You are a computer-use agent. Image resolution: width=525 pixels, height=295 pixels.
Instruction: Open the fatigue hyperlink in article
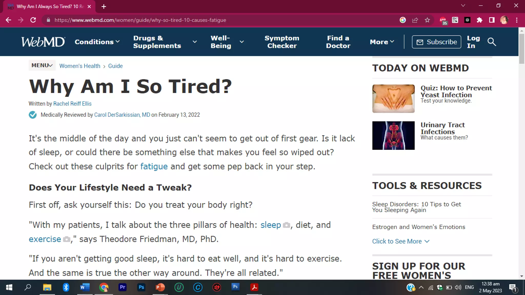[x=154, y=166]
